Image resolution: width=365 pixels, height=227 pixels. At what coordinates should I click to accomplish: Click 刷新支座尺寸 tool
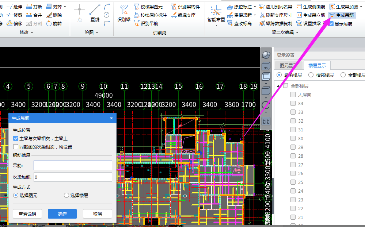pos(275,15)
